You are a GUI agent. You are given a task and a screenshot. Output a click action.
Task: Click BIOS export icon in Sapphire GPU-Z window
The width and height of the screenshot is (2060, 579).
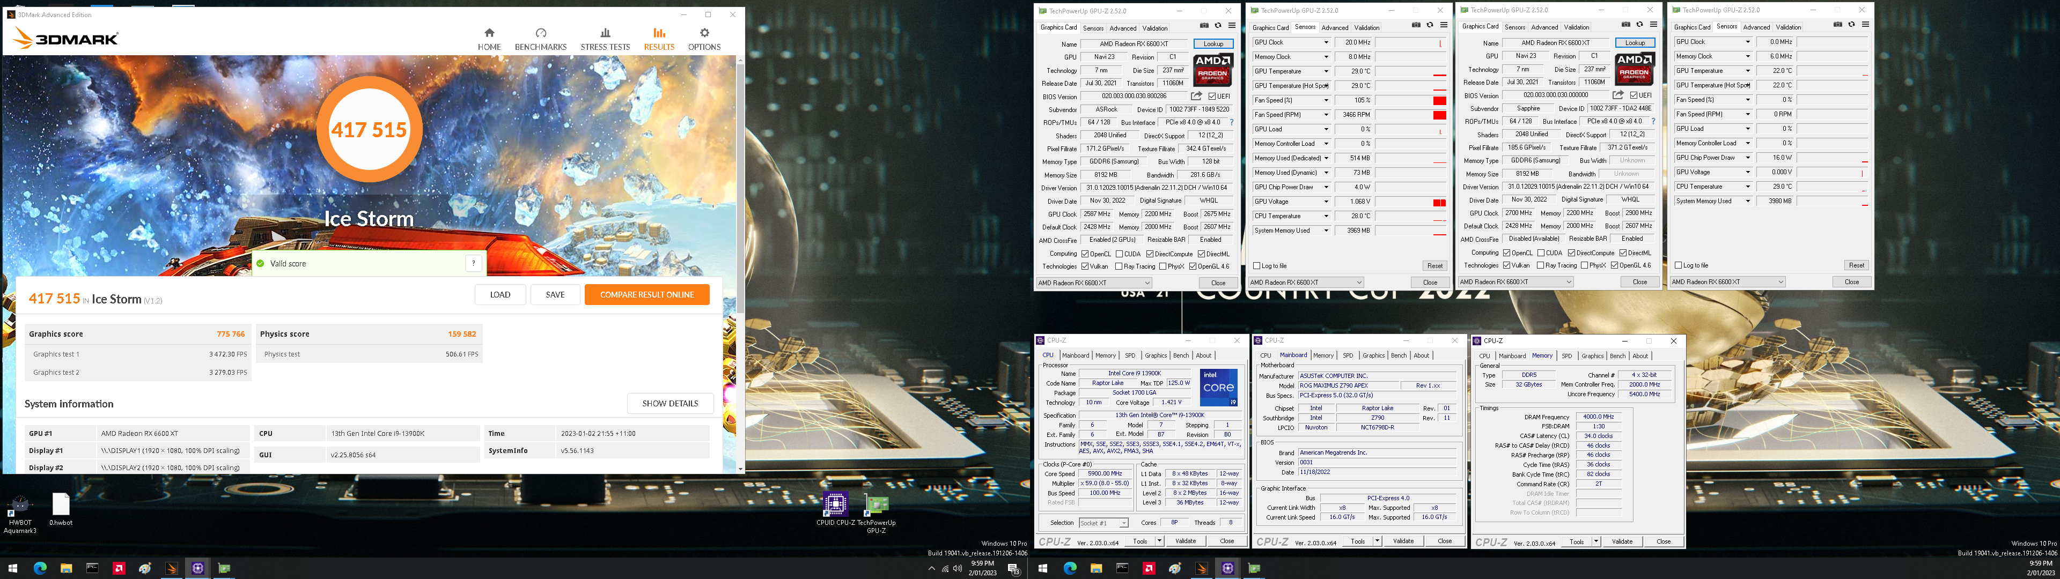pyautogui.click(x=1618, y=95)
